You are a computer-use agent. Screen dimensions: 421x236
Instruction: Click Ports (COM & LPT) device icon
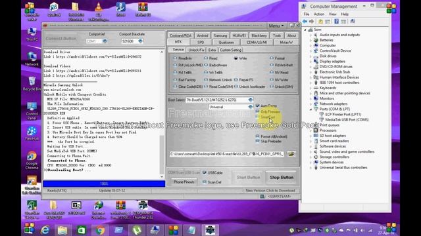click(x=316, y=109)
